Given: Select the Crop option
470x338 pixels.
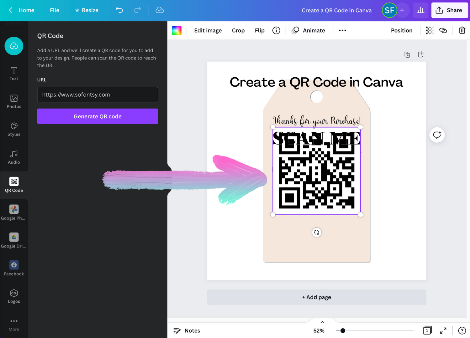Looking at the screenshot, I should [x=238, y=30].
